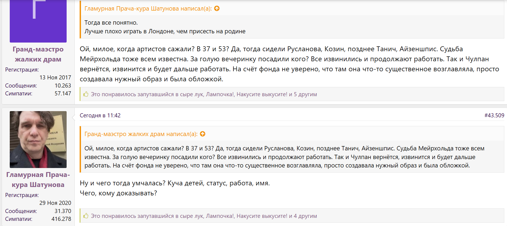Open 'Лампочка!' in the 11:42 post's likes

click(220, 216)
